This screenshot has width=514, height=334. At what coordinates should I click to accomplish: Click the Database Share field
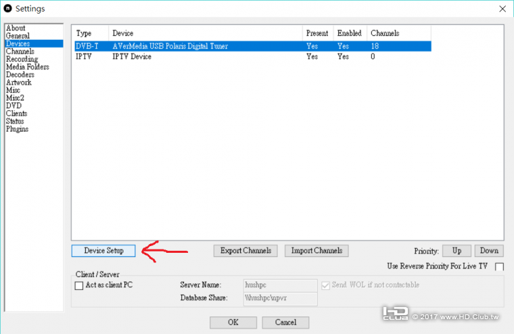point(280,298)
